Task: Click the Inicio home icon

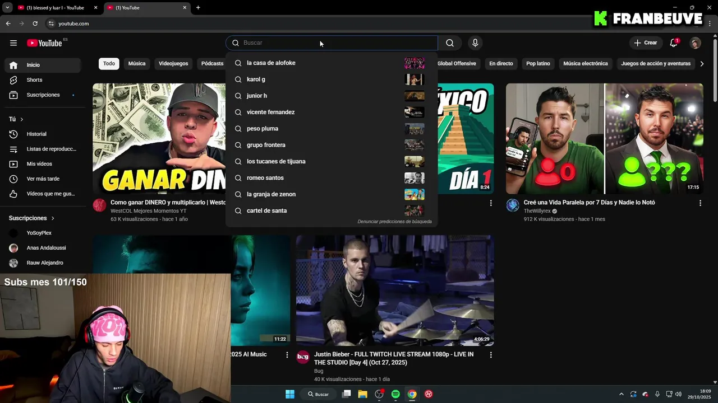Action: point(13,65)
